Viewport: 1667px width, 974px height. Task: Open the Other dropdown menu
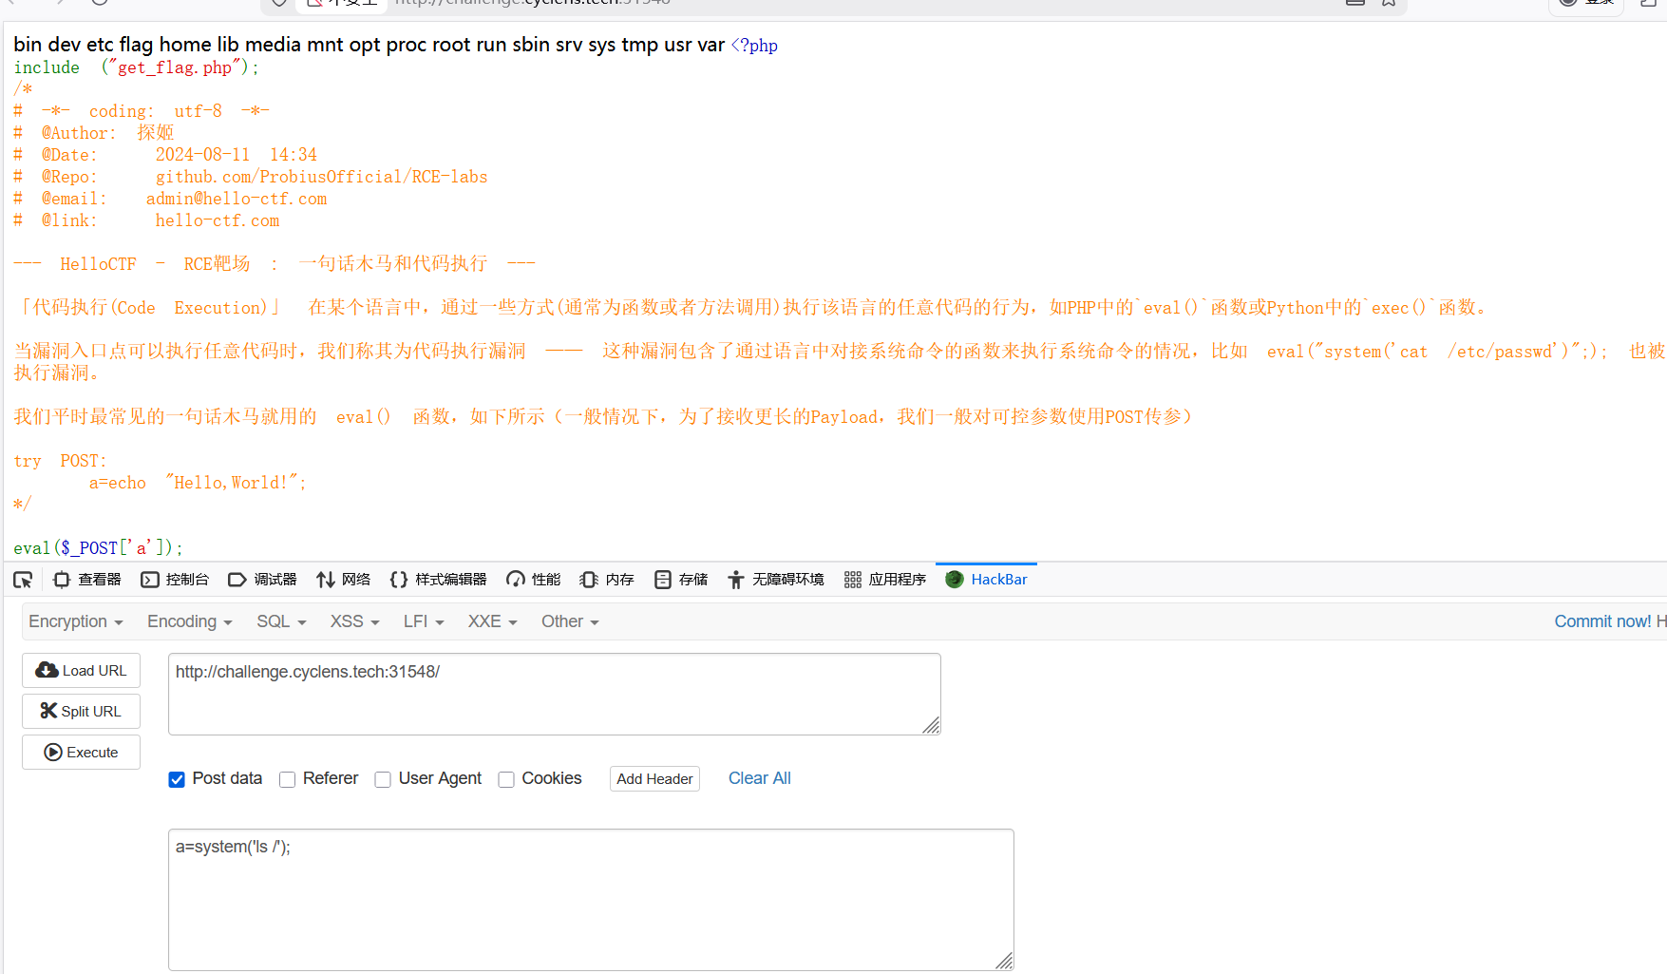click(570, 621)
